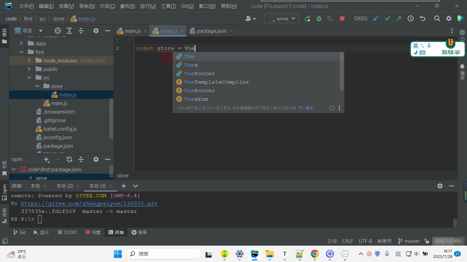Open the serve run configuration dropdown
Image resolution: width=467 pixels, height=262 pixels.
click(x=282, y=19)
